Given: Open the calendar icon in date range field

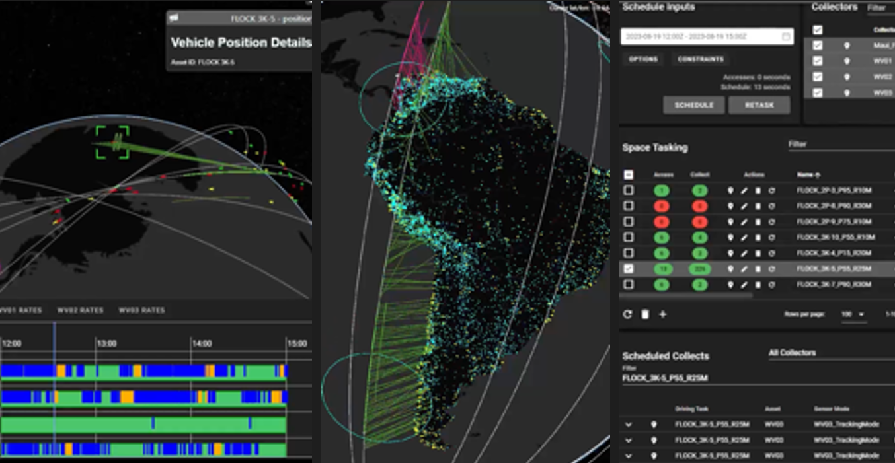Looking at the screenshot, I should click(786, 36).
